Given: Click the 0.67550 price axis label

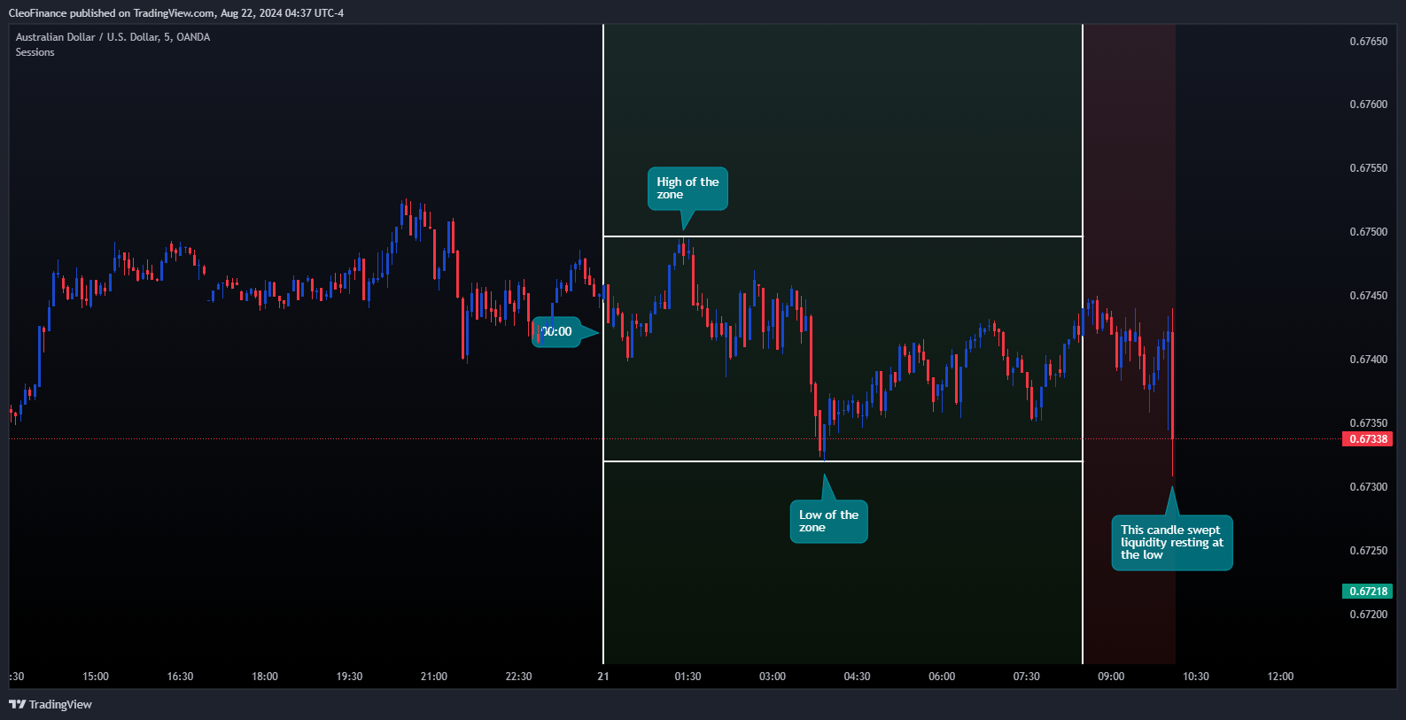Looking at the screenshot, I should point(1368,168).
